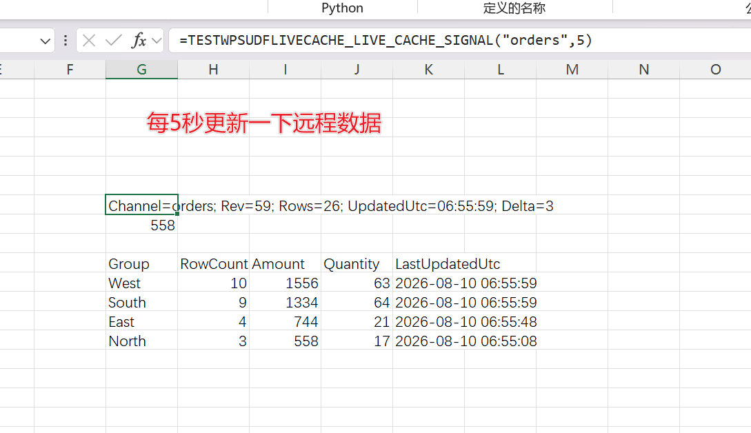Open the dropdown arrow beside the fx icon
The image size is (751, 433).
[x=157, y=41]
